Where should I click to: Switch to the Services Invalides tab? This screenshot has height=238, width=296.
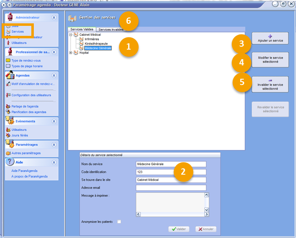111,30
